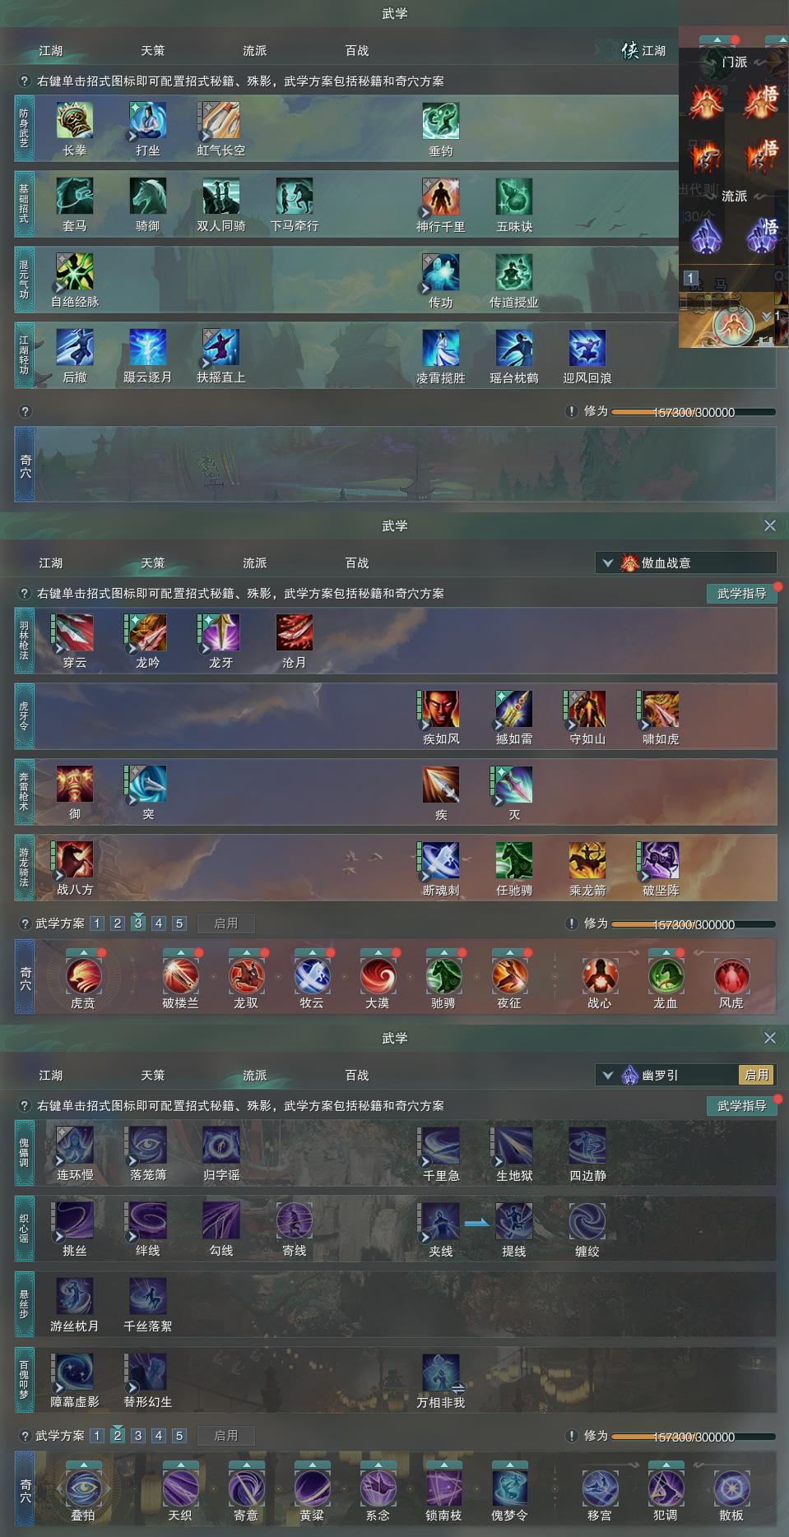
Task: Click the 修为 progress bar in top panel
Action: pyautogui.click(x=694, y=412)
